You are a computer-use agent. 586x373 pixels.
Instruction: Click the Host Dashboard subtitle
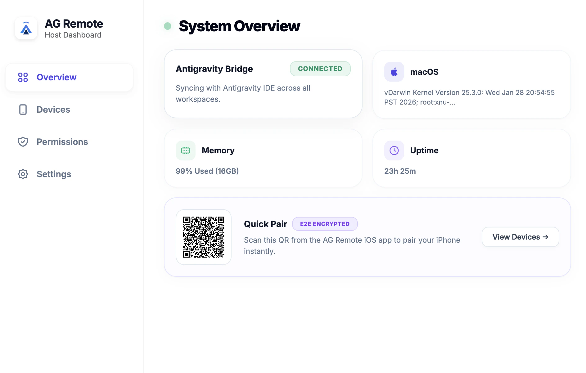click(x=73, y=35)
